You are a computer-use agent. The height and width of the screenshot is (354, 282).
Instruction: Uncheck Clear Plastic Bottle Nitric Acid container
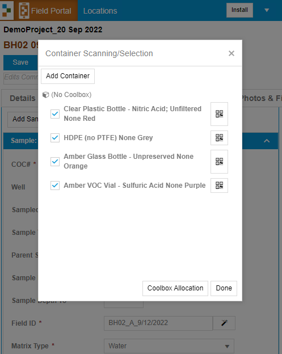click(55, 114)
